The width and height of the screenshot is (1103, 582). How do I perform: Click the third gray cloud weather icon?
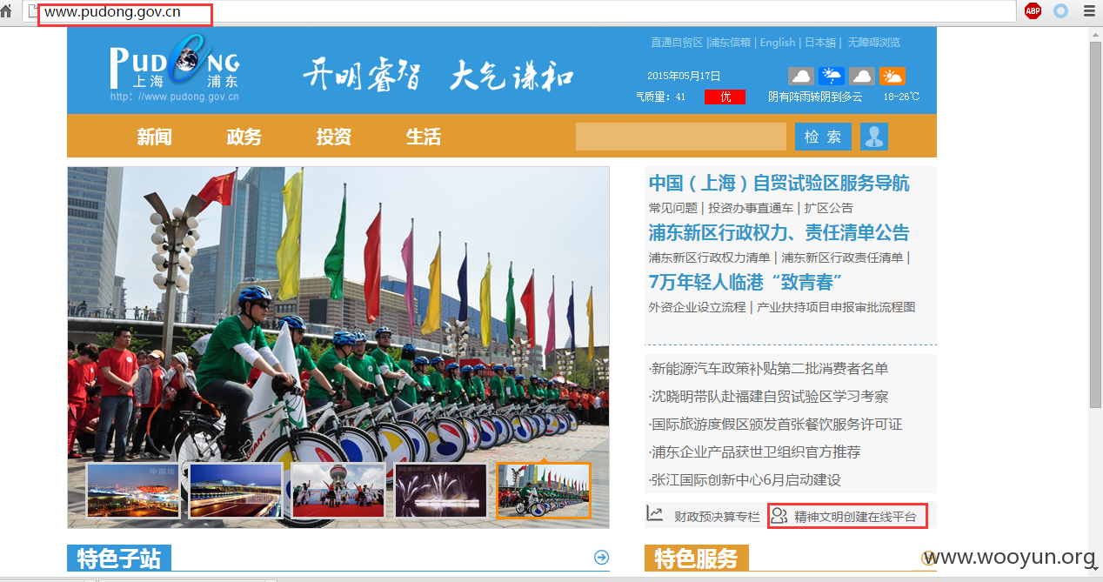pyautogui.click(x=861, y=77)
